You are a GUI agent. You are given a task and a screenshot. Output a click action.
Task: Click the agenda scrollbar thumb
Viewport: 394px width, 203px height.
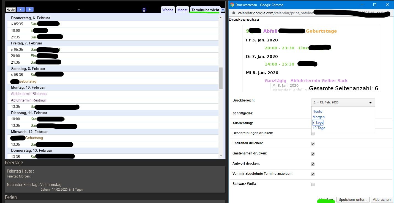[221, 78]
